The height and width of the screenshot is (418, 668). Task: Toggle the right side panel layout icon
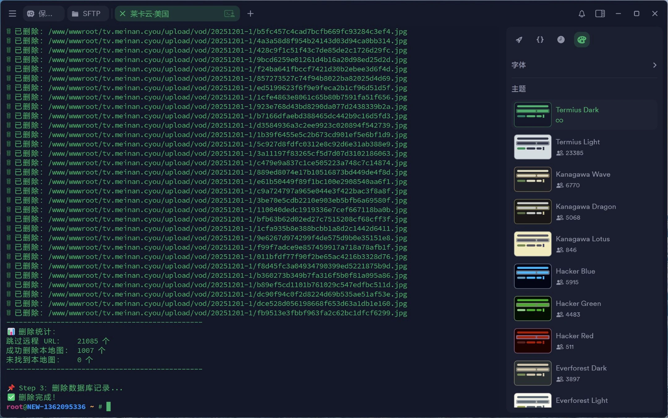600,14
